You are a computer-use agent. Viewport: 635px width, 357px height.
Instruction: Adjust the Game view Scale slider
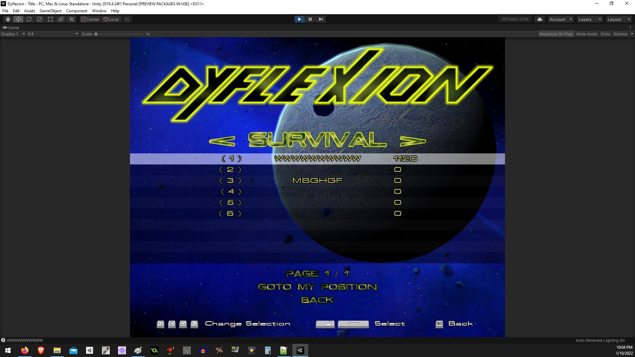[120, 34]
